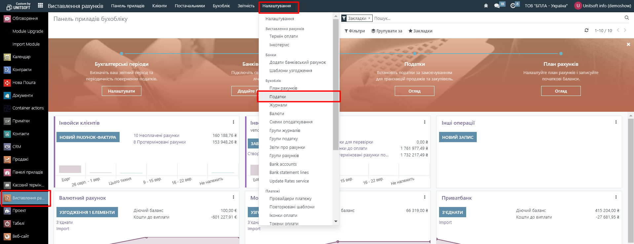Open the 10 Неоплачені рахунки link
634x244 pixels.
(156, 136)
